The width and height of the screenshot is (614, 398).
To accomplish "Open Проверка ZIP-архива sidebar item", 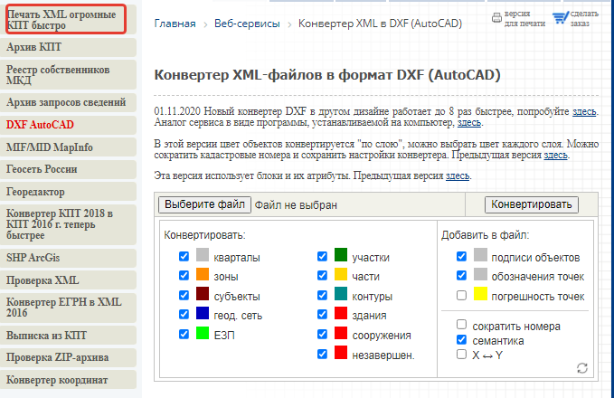I will pos(68,357).
